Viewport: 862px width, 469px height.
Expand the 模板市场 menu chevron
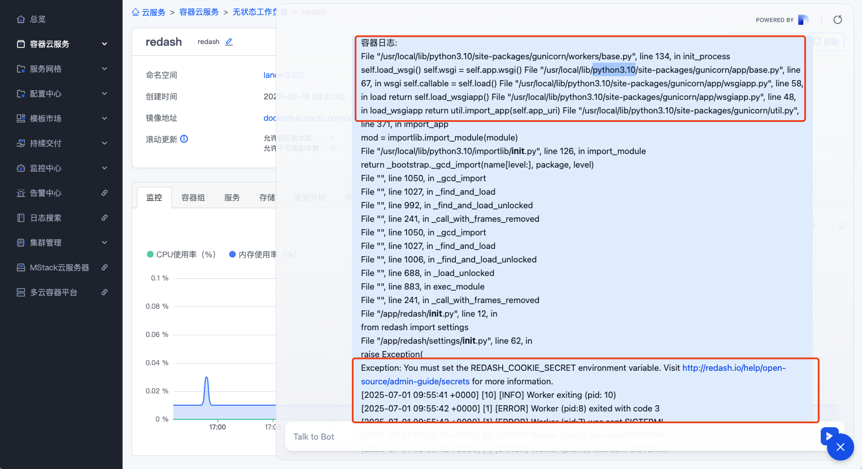[105, 119]
